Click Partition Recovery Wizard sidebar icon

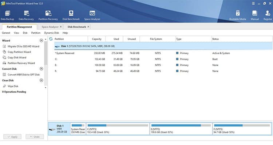tap(4, 63)
